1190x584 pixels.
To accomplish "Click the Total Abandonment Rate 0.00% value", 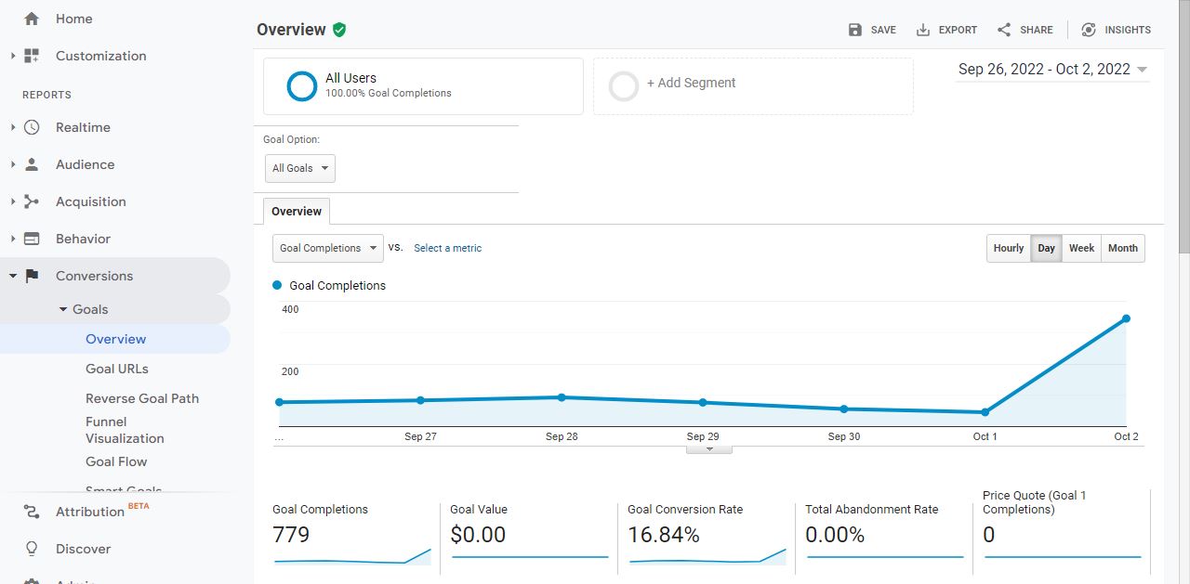I will [835, 535].
